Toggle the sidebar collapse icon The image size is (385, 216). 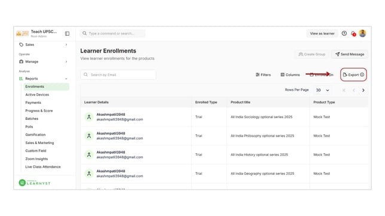pos(67,33)
